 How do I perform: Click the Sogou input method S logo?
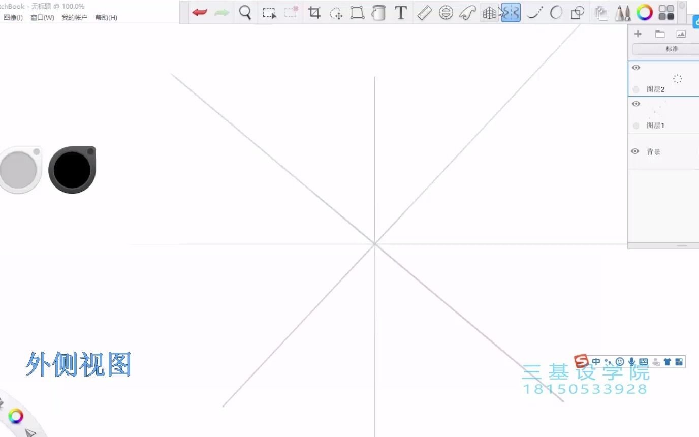pos(581,361)
